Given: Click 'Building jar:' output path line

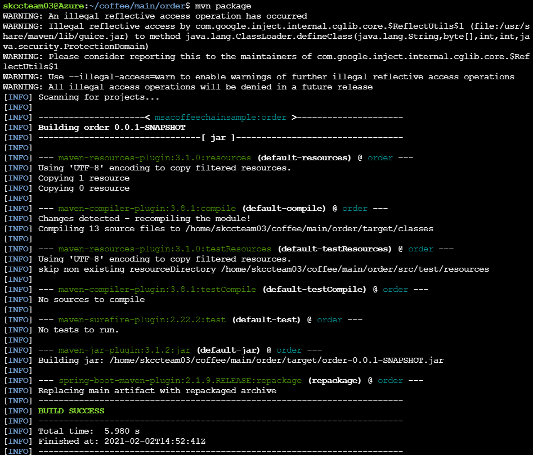Looking at the screenshot, I should point(241,361).
